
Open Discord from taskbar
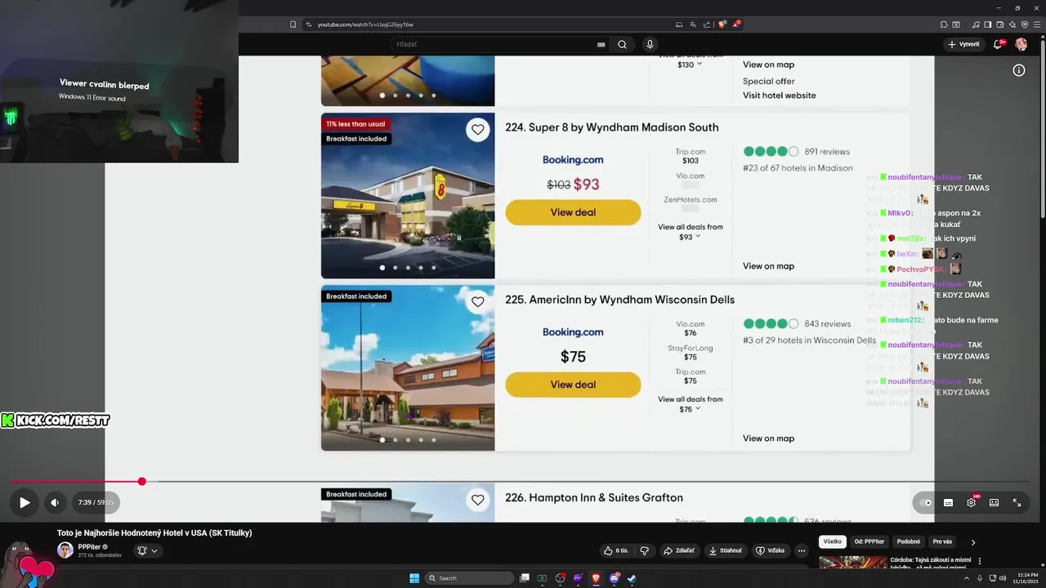point(614,578)
